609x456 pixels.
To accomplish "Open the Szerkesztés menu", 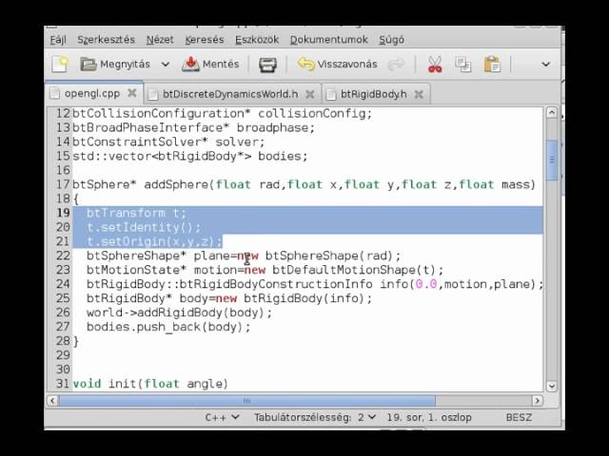I will (106, 40).
